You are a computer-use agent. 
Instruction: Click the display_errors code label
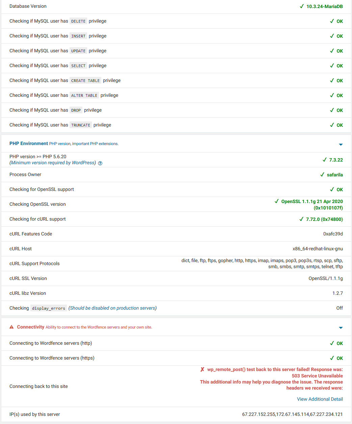point(49,308)
